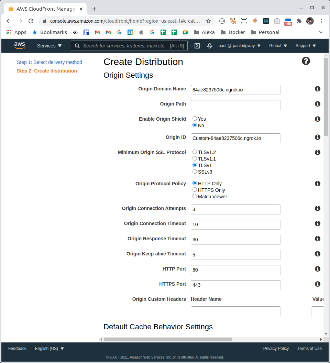
Task: Show info icon for HTTPS Port
Action: 318,284
